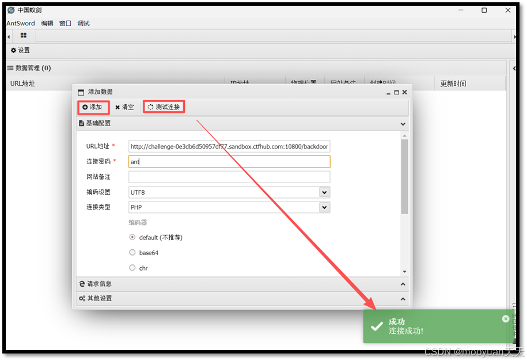Minimize the 添加数据 dialog
The image size is (527, 361).
[388, 93]
